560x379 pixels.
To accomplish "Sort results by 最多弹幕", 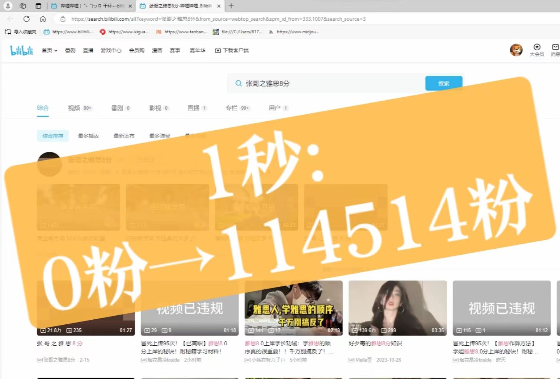I will 159,136.
